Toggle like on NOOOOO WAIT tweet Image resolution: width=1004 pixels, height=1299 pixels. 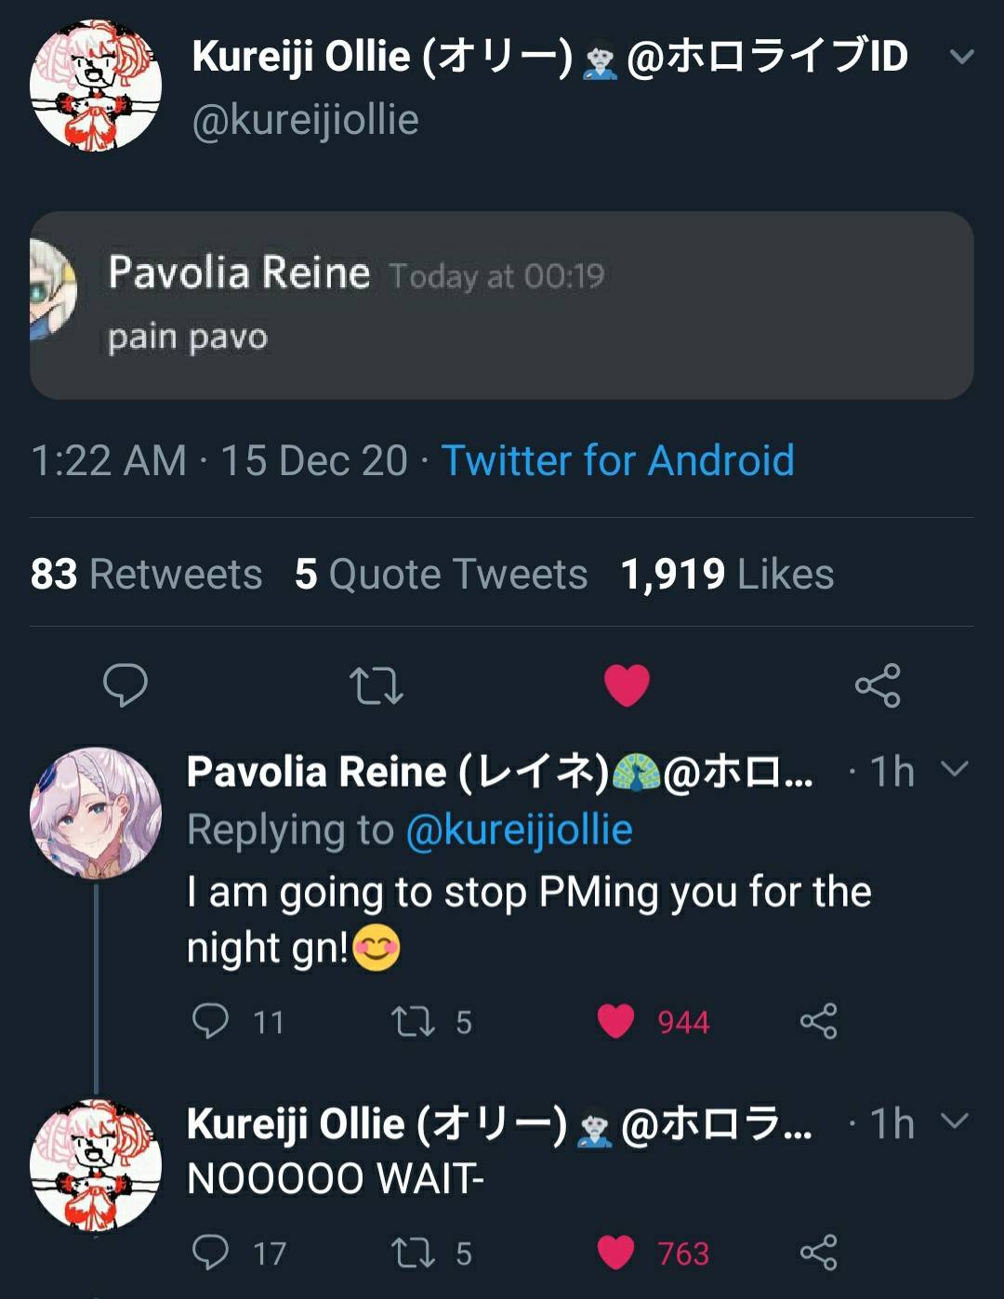(x=615, y=1253)
